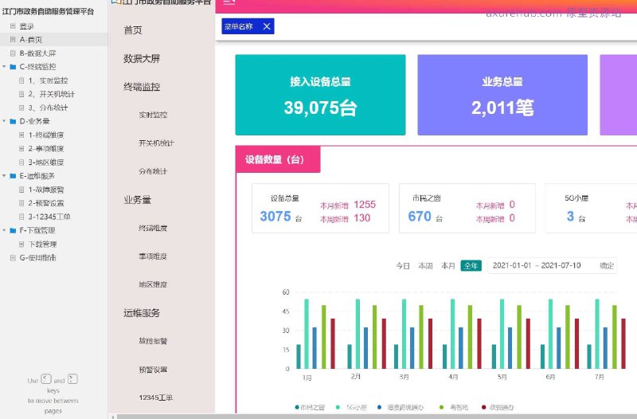The height and width of the screenshot is (419, 637).
Task: Open sitemap page 2-事项维度
Action: click(x=46, y=148)
